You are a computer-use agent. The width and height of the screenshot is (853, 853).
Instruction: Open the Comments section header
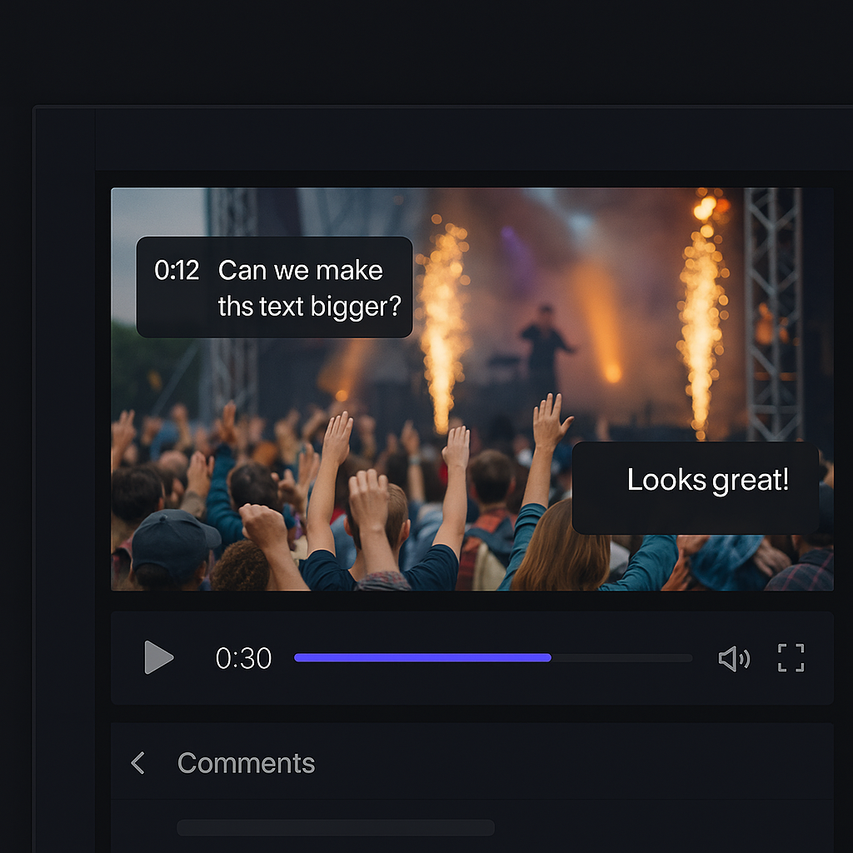click(x=246, y=763)
